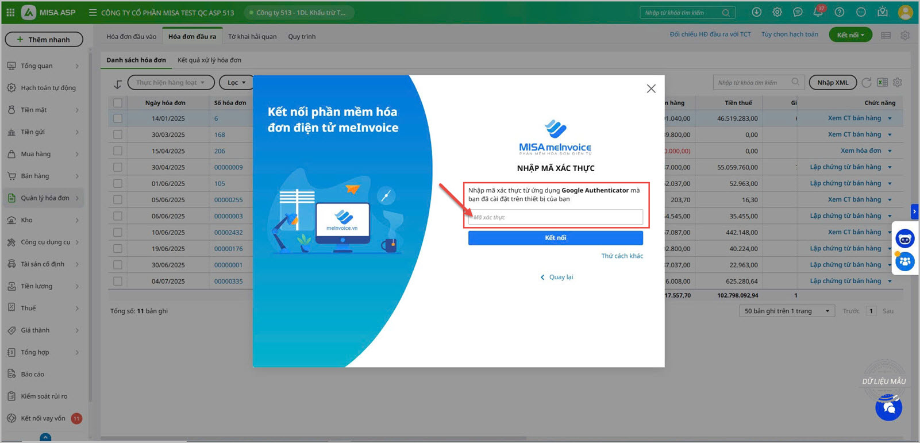
Task: Open action arrow for 14/01/2025 row
Action: pos(890,118)
